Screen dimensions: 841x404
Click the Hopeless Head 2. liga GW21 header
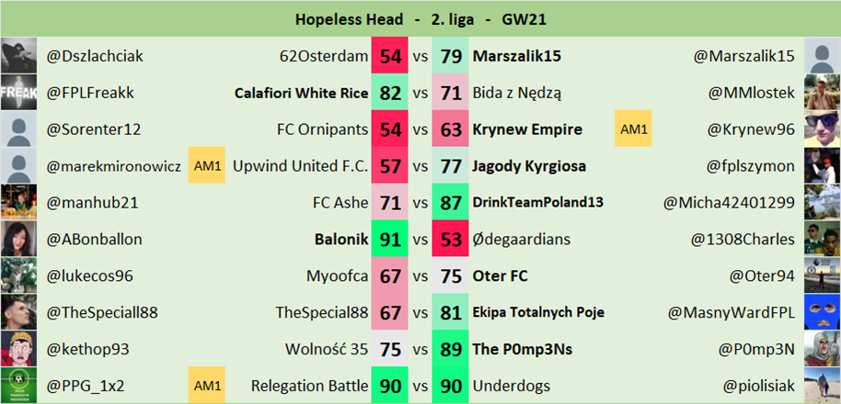(x=420, y=18)
